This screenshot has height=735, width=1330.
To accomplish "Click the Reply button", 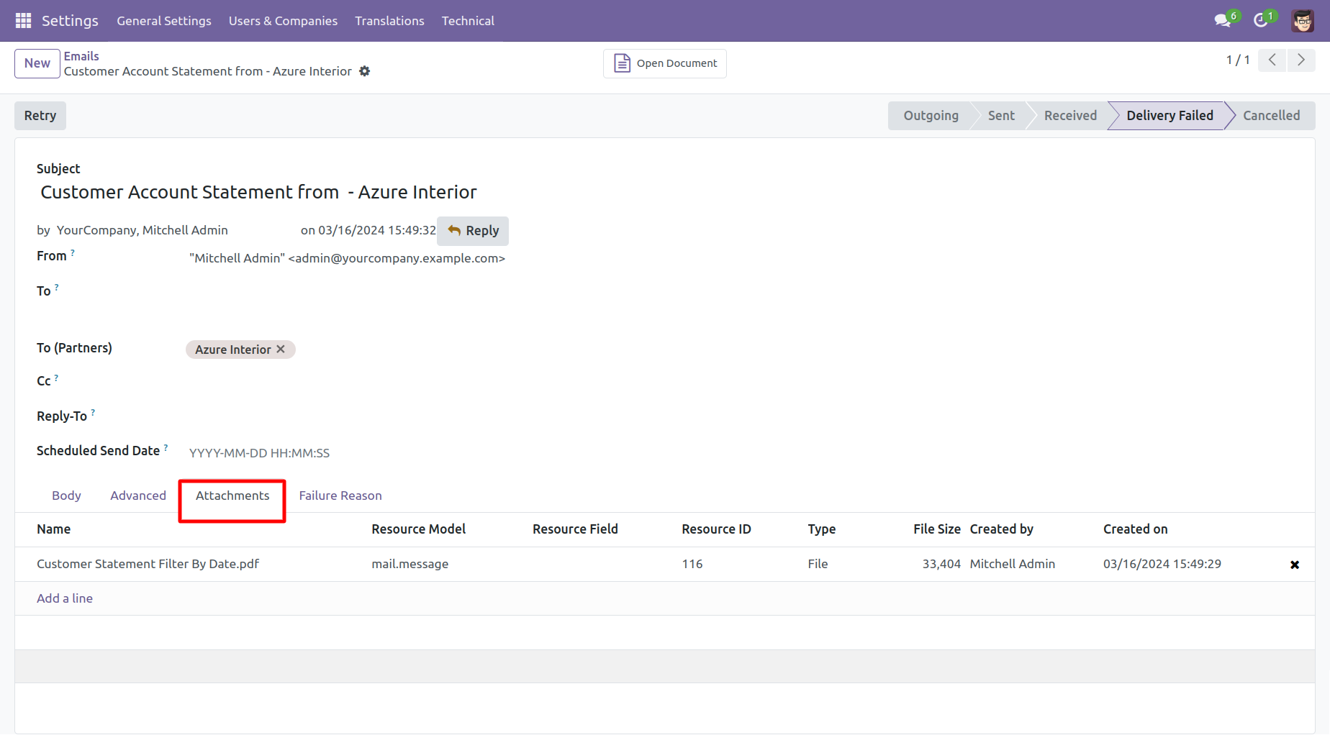I will [473, 231].
